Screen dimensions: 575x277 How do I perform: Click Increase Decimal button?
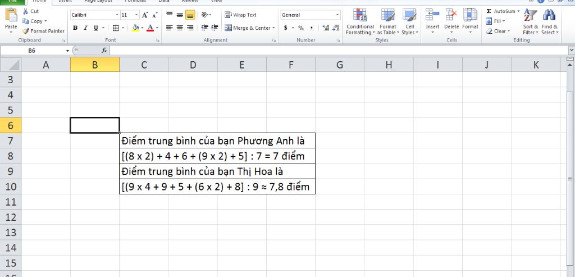326,28
